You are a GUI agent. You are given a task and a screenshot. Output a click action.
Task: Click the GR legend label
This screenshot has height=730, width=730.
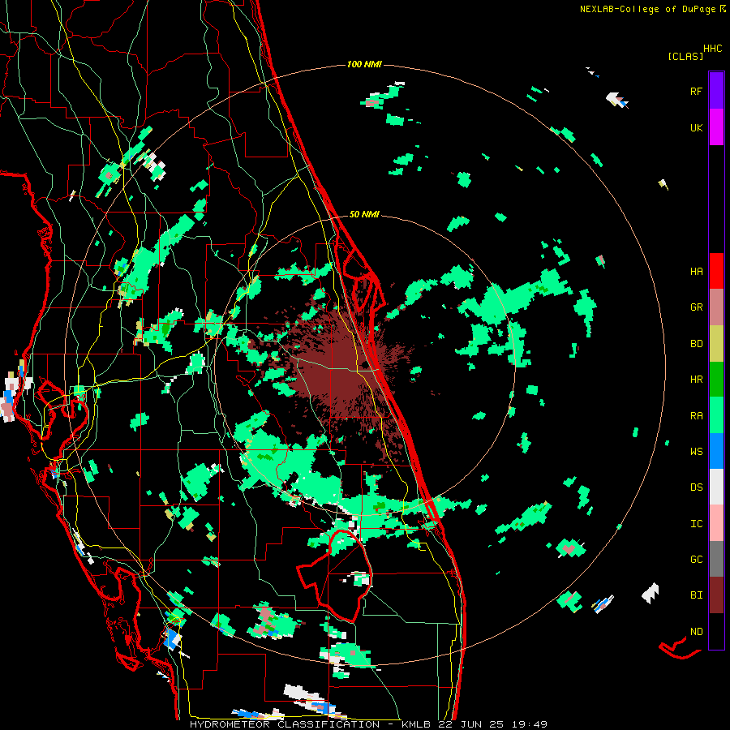click(x=696, y=307)
